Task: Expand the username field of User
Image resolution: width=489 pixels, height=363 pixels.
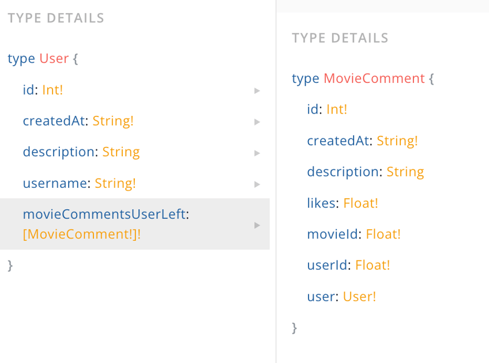Action: coord(257,184)
